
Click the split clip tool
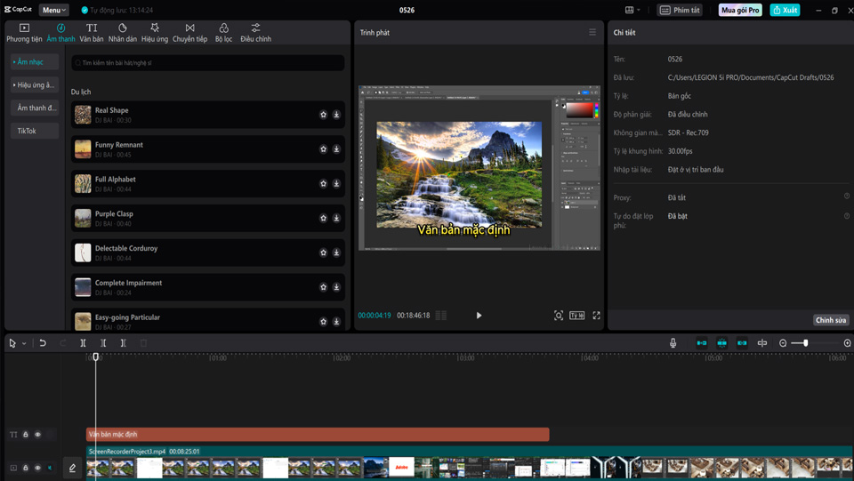pyautogui.click(x=83, y=343)
